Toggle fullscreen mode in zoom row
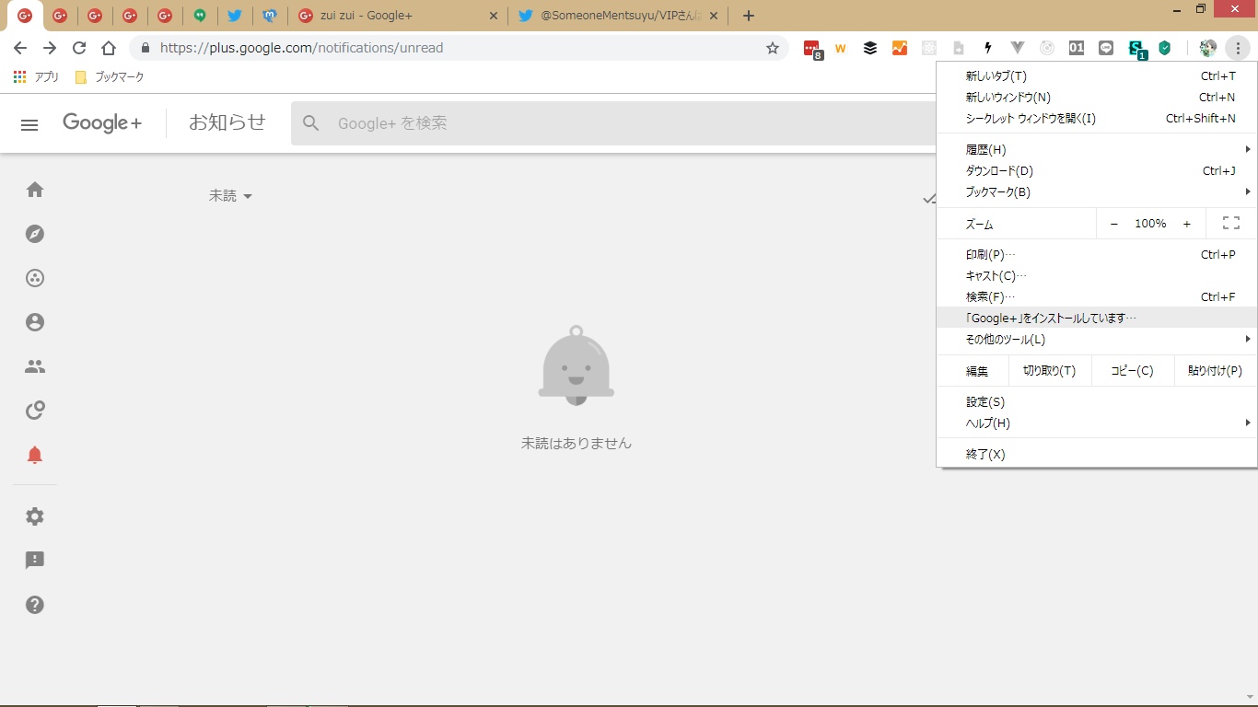Image resolution: width=1258 pixels, height=707 pixels. pyautogui.click(x=1230, y=224)
